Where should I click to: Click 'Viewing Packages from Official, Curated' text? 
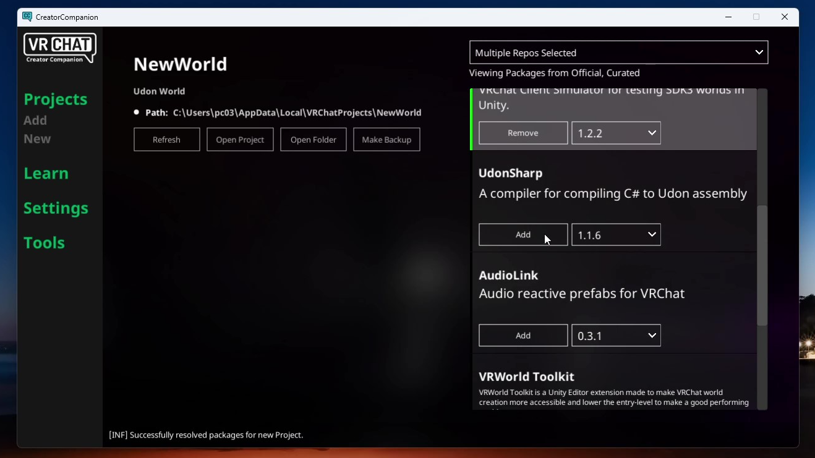[554, 73]
